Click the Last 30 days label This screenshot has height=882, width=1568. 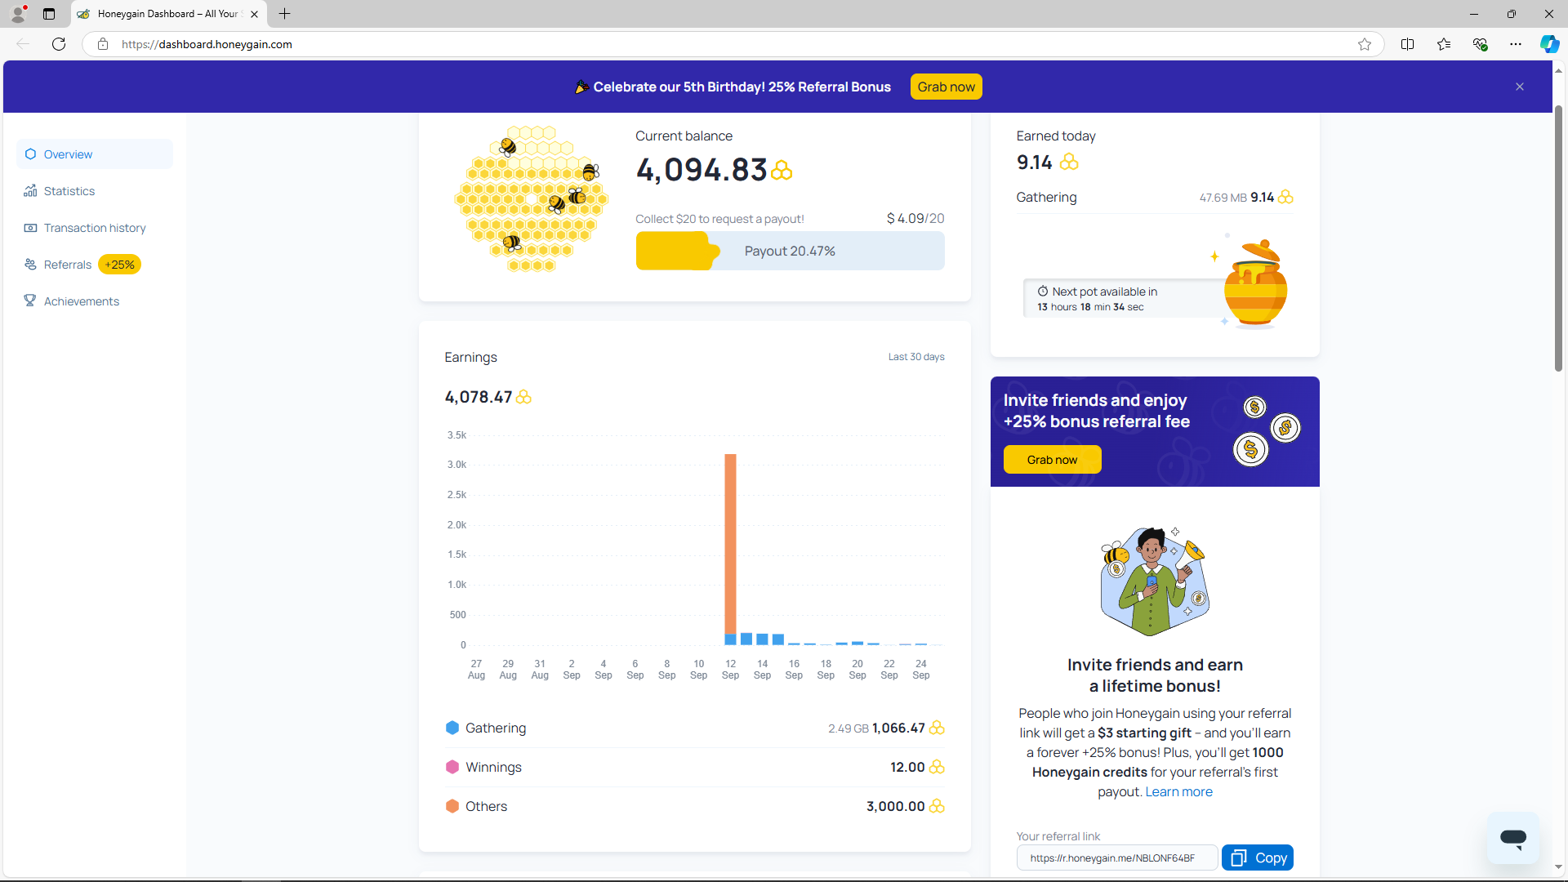(916, 357)
